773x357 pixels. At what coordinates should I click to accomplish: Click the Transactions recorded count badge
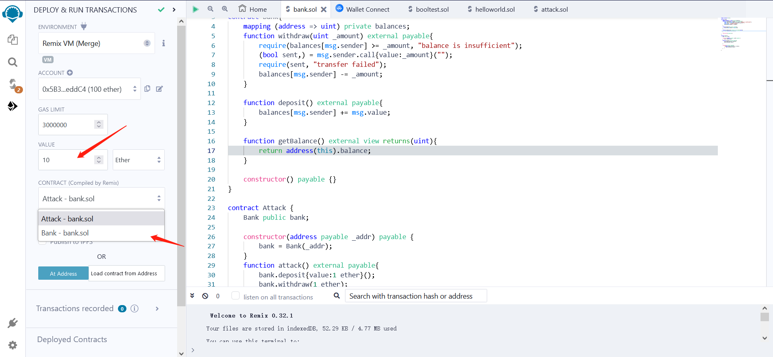122,308
